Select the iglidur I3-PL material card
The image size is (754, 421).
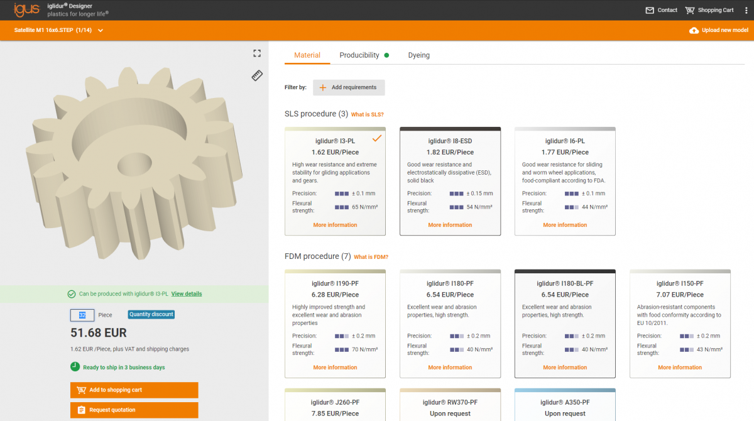tap(335, 182)
